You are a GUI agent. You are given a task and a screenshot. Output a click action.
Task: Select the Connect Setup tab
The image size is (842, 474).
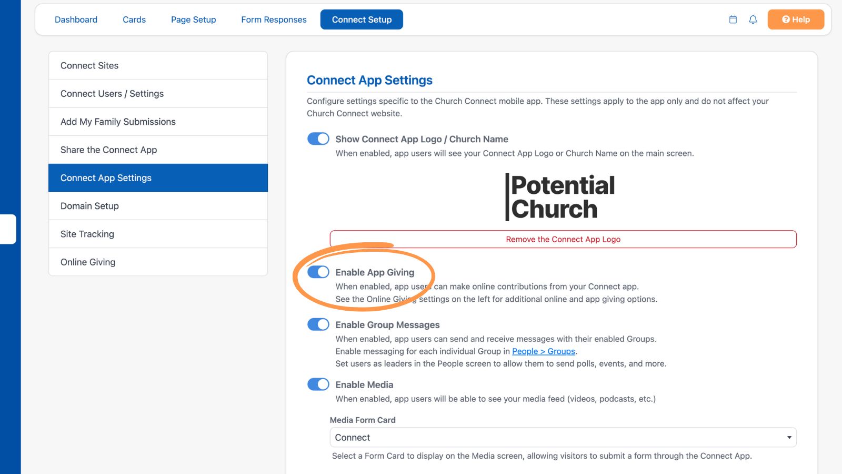(362, 19)
